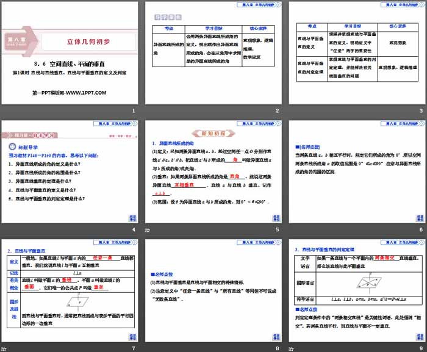This screenshot has width=427, height=352.
Task: Click the www.1ppt.com link on slide 1
Action: 69,92
